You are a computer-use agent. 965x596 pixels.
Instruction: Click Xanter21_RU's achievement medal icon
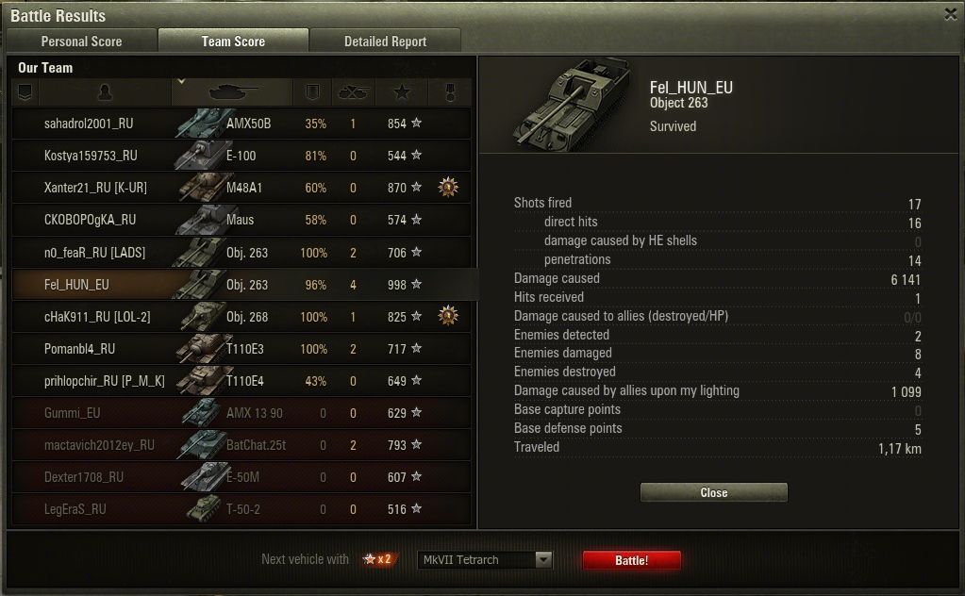(448, 187)
